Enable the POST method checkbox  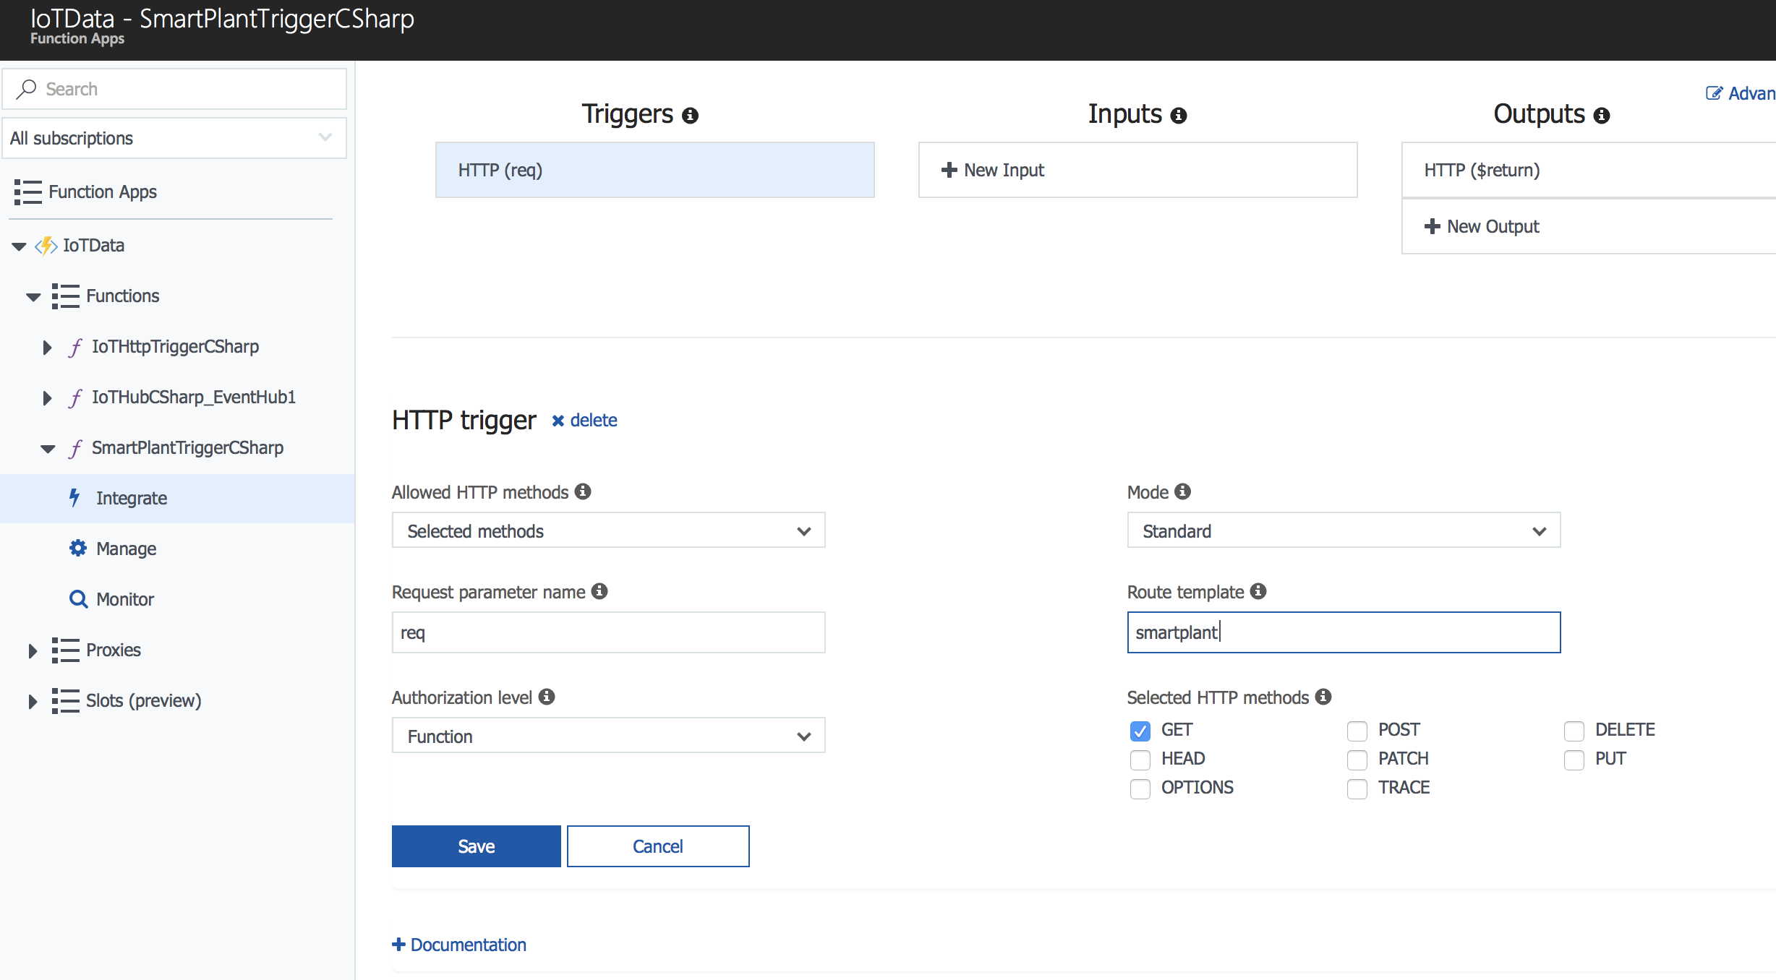[x=1357, y=731]
